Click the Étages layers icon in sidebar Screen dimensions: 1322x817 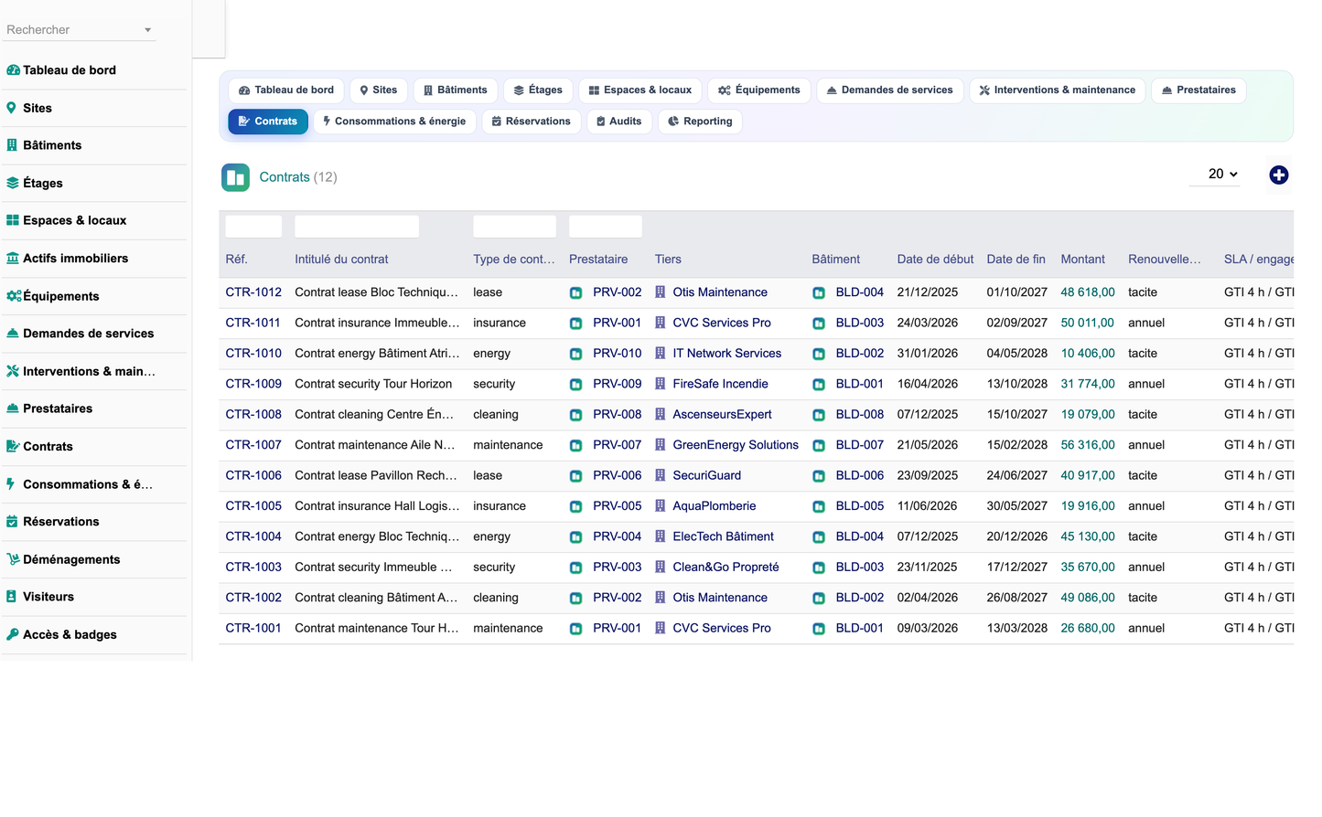point(13,183)
